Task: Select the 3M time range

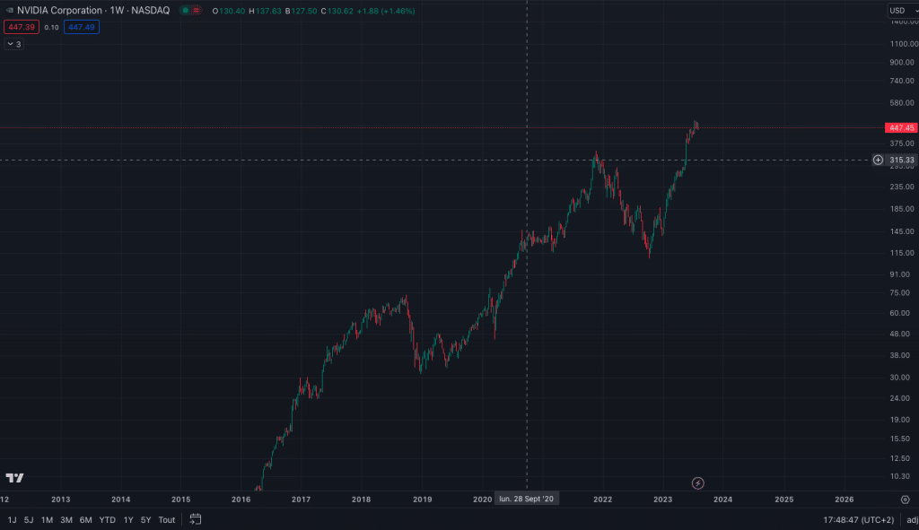Action: pos(66,519)
